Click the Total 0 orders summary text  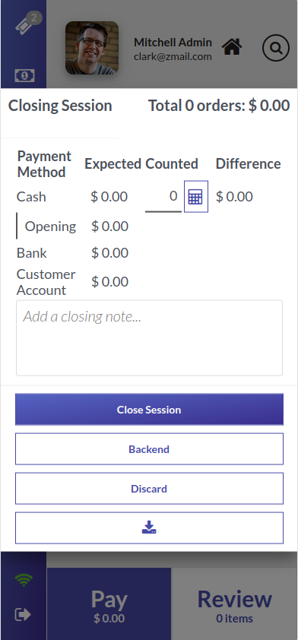(x=219, y=106)
